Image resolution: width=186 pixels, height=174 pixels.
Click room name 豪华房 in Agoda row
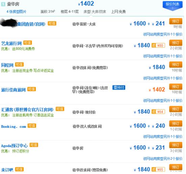pos(78,148)
